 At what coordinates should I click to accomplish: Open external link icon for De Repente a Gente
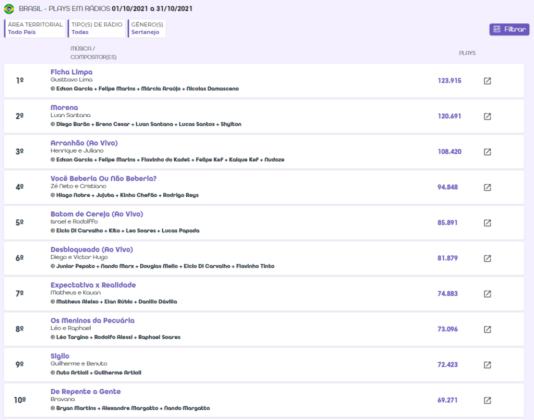[x=487, y=400]
